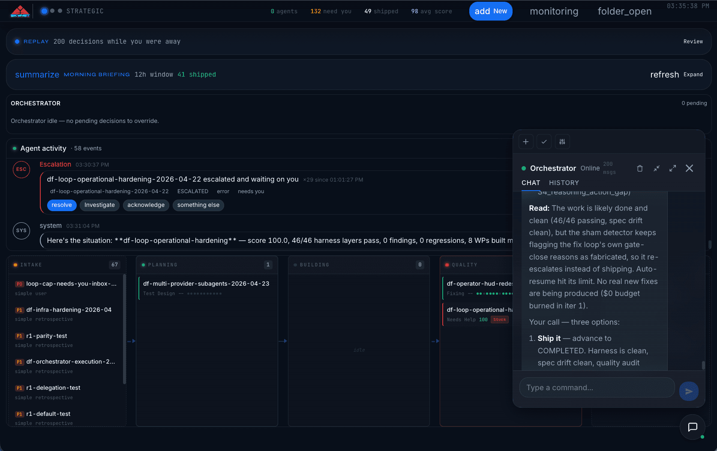
Task: Expand the morning briefing panel
Action: [x=693, y=75]
